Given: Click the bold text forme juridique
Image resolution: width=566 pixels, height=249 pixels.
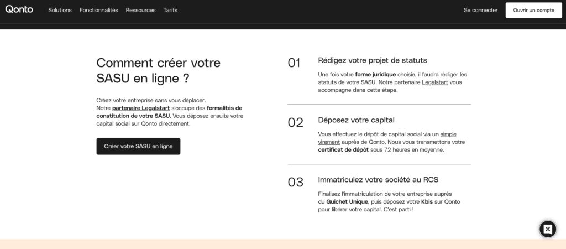Looking at the screenshot, I should 375,75.
